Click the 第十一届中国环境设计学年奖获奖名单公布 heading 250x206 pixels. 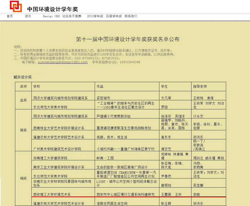127,39
